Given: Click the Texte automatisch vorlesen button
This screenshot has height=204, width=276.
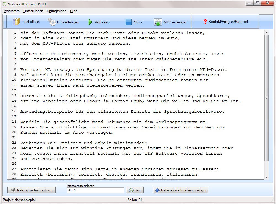Looking at the screenshot, I should (31, 190).
